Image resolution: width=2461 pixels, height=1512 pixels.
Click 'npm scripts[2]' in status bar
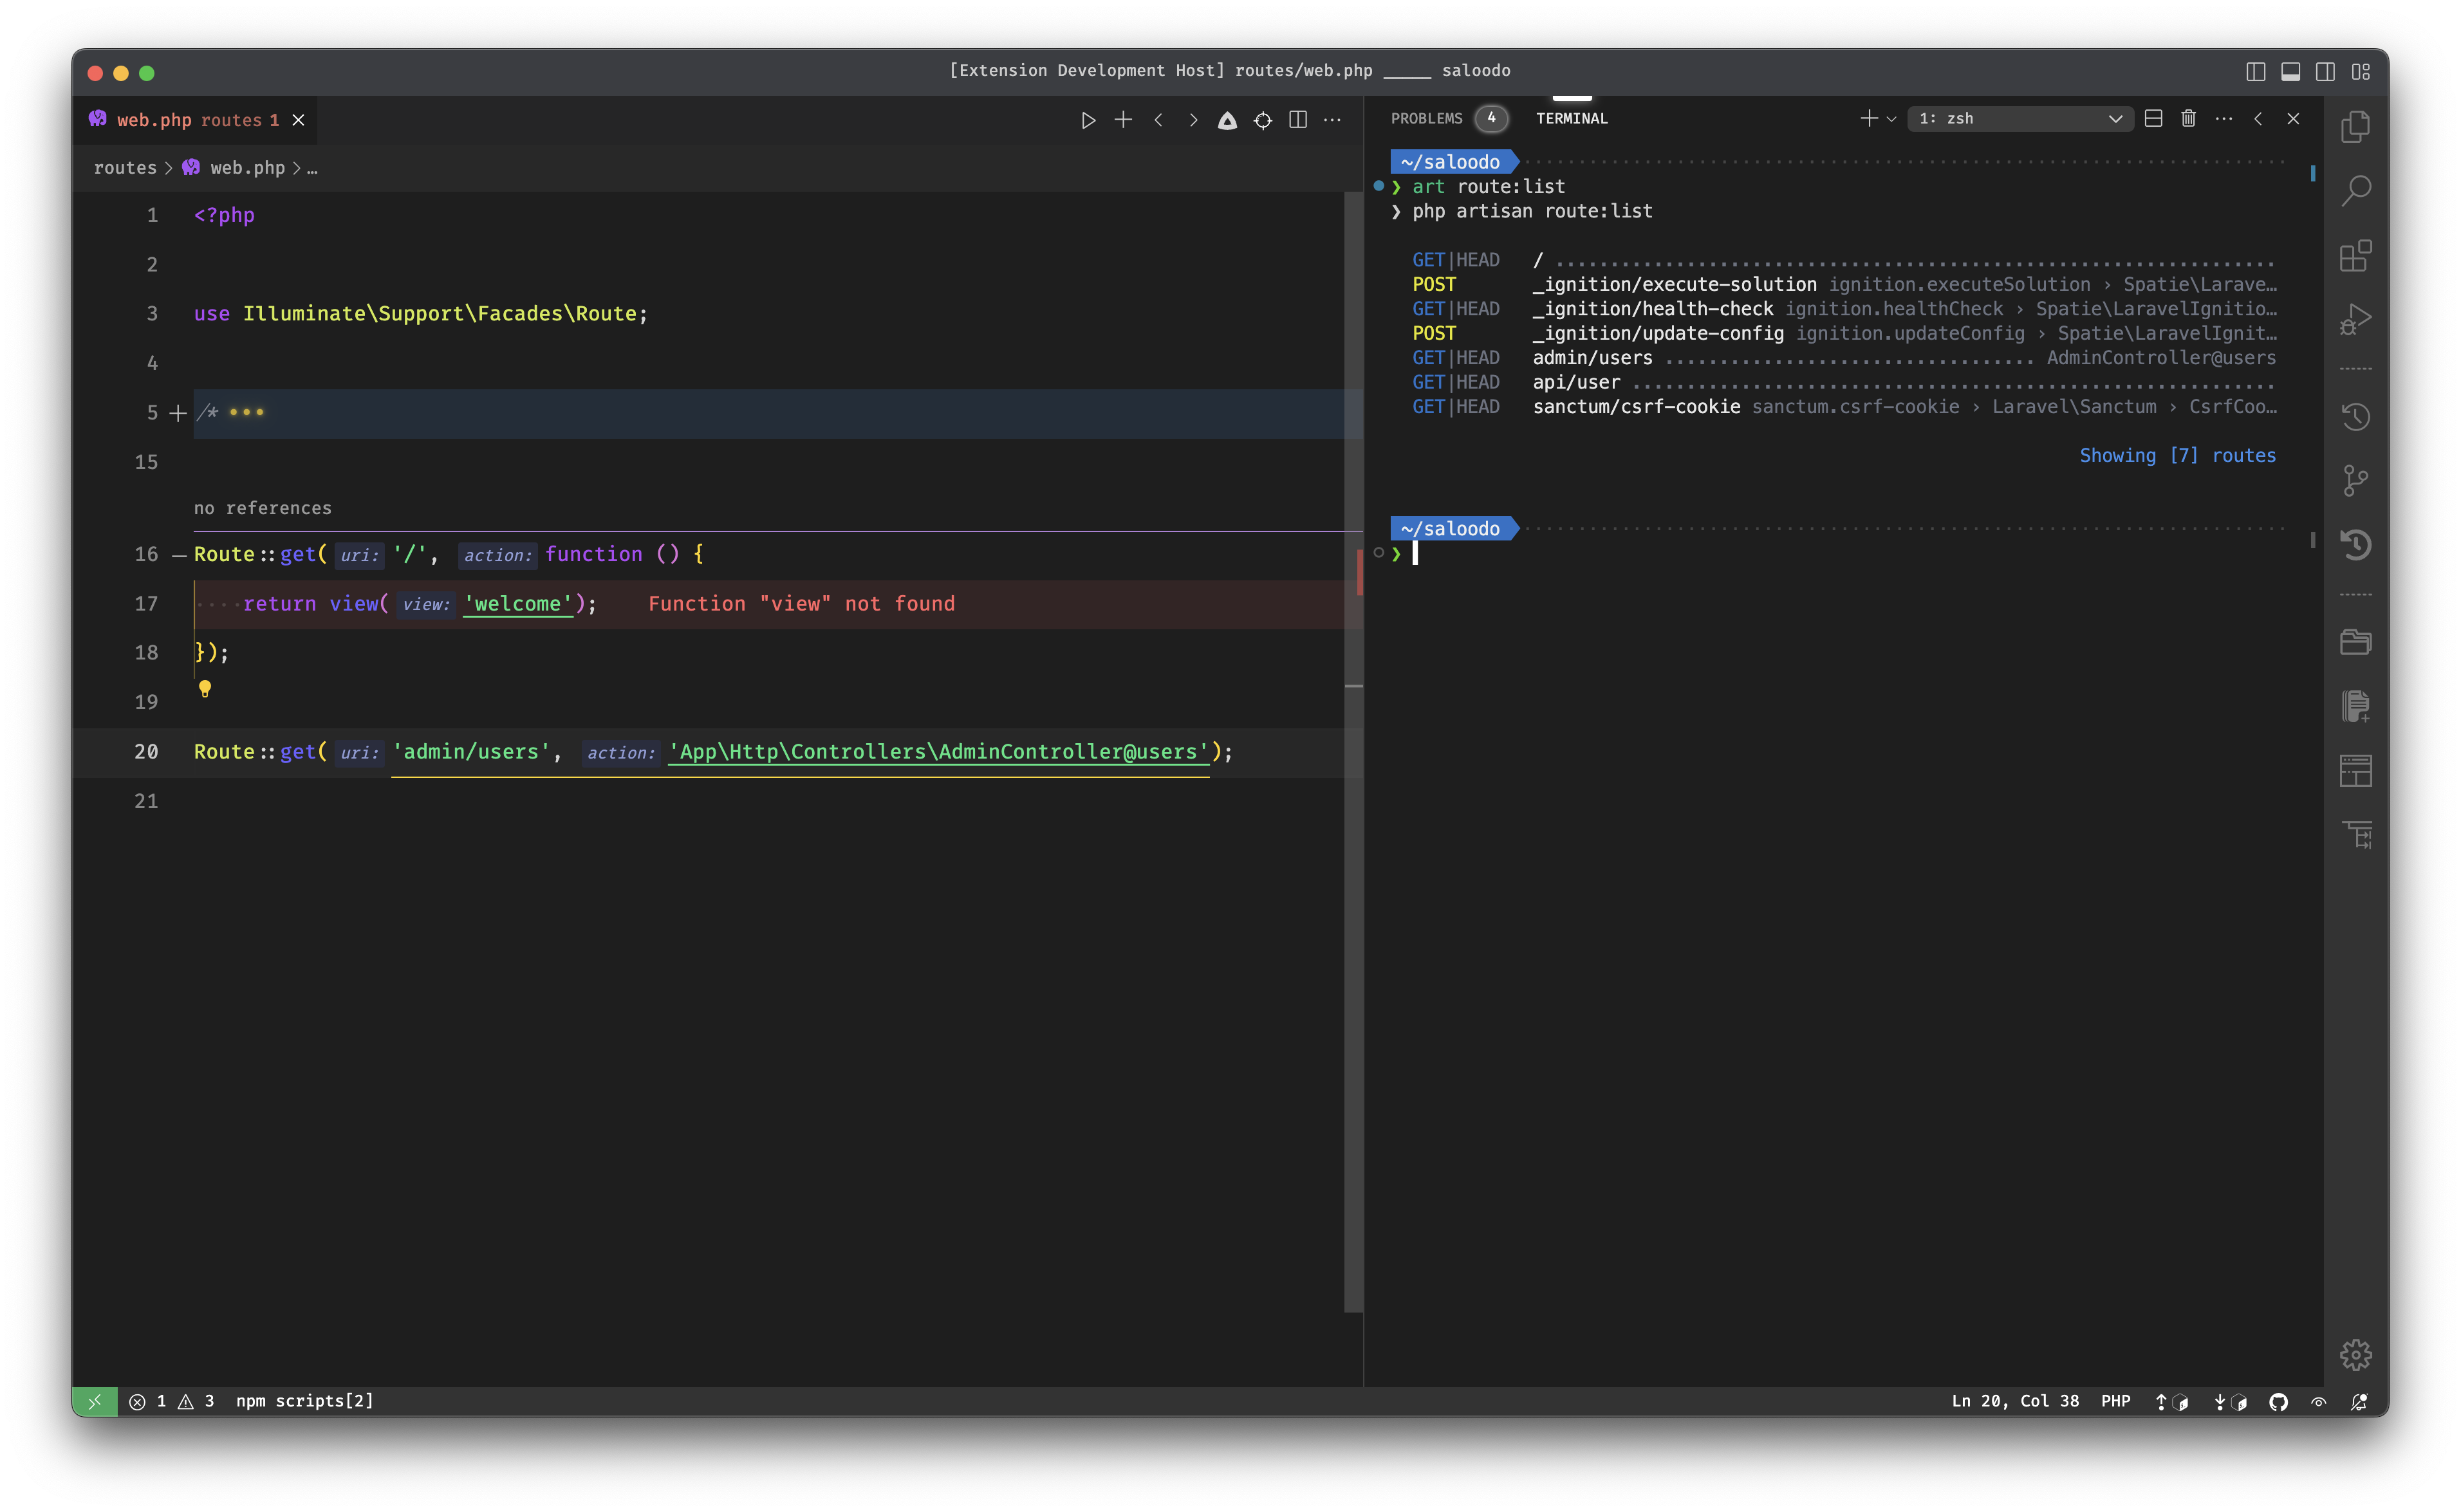tap(304, 1401)
